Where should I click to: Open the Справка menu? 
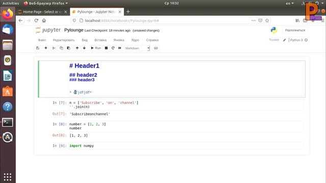coord(152,40)
